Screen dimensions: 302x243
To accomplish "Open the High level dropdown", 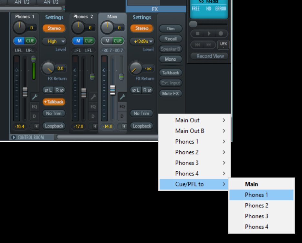I will tap(54, 41).
